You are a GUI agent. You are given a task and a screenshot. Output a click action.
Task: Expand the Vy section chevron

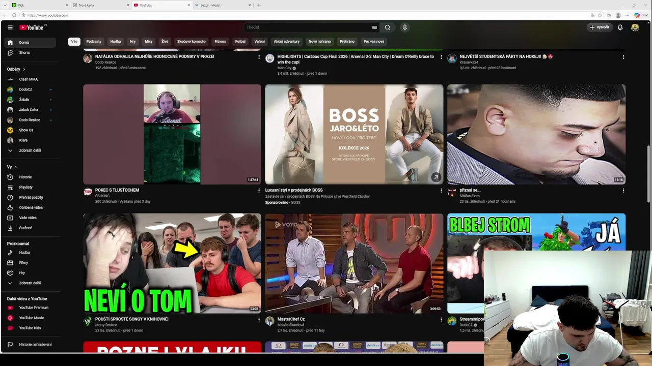(16, 167)
